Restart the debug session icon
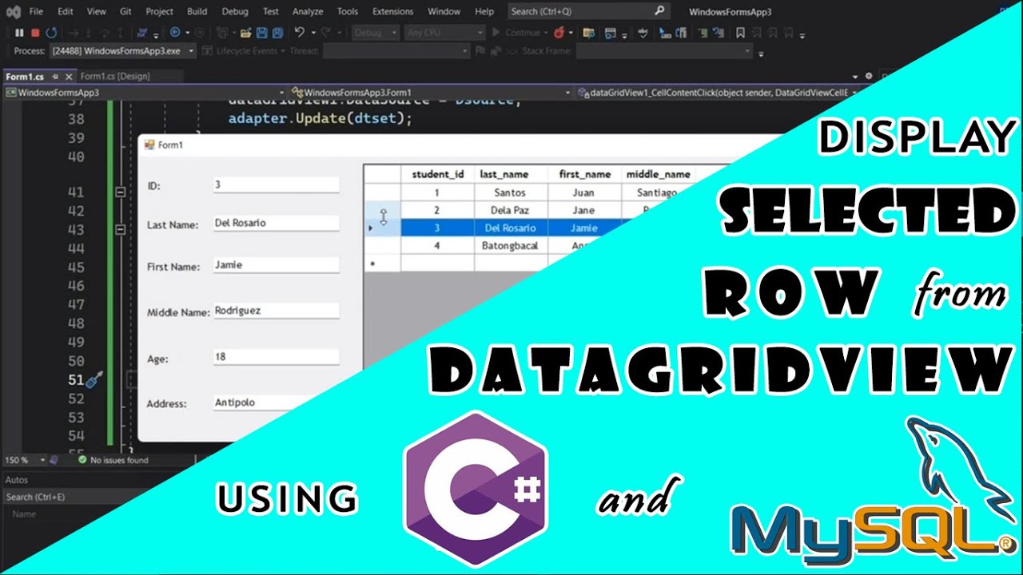This screenshot has width=1023, height=575. (51, 33)
